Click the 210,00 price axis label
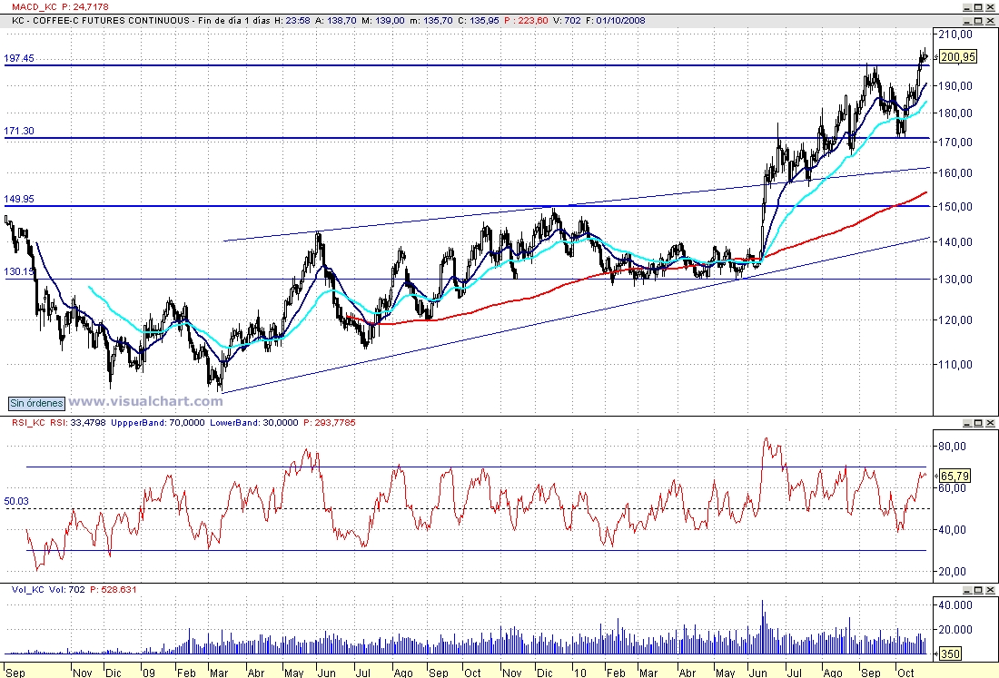 point(956,34)
